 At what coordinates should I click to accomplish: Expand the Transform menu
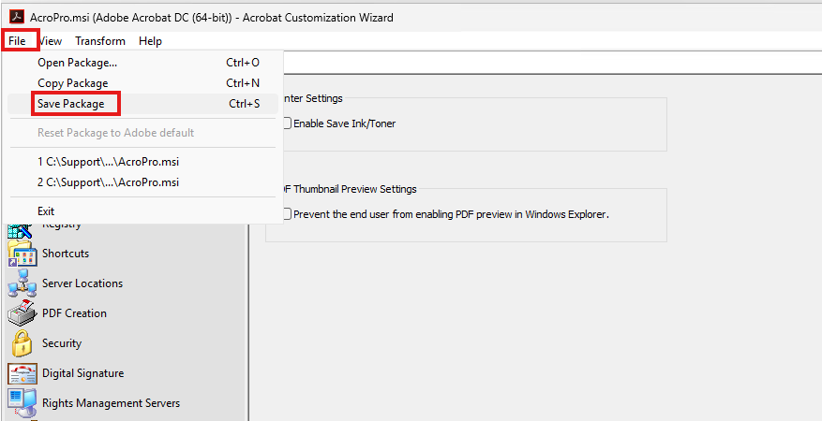tap(100, 41)
